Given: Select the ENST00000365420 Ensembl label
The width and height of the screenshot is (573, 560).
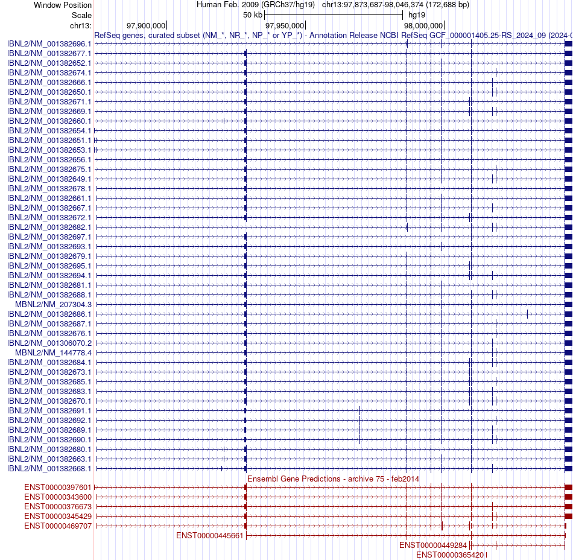Looking at the screenshot, I should pos(450,555).
